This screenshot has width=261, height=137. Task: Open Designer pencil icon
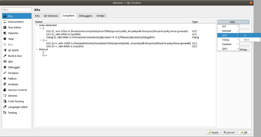[x=5, y=73]
